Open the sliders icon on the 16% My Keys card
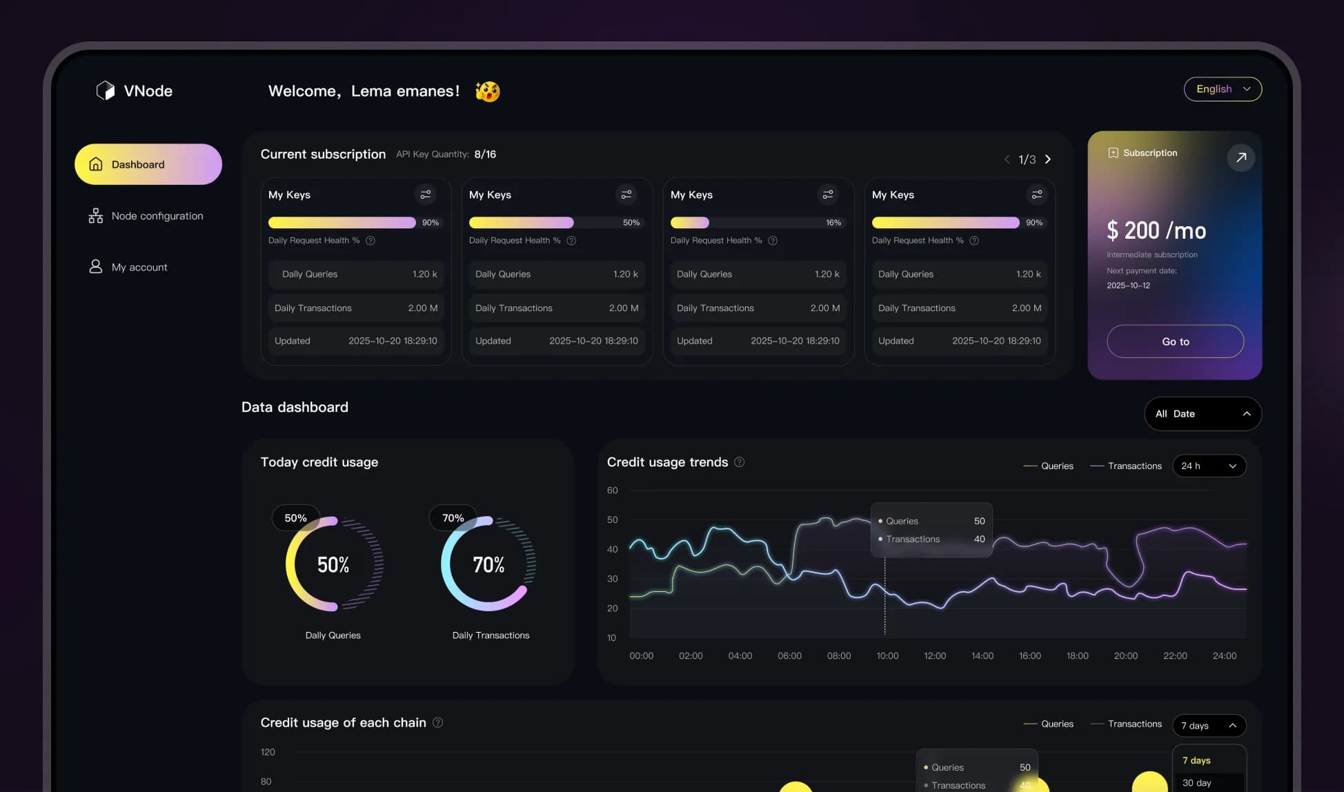Viewport: 1344px width, 792px height. pos(827,195)
